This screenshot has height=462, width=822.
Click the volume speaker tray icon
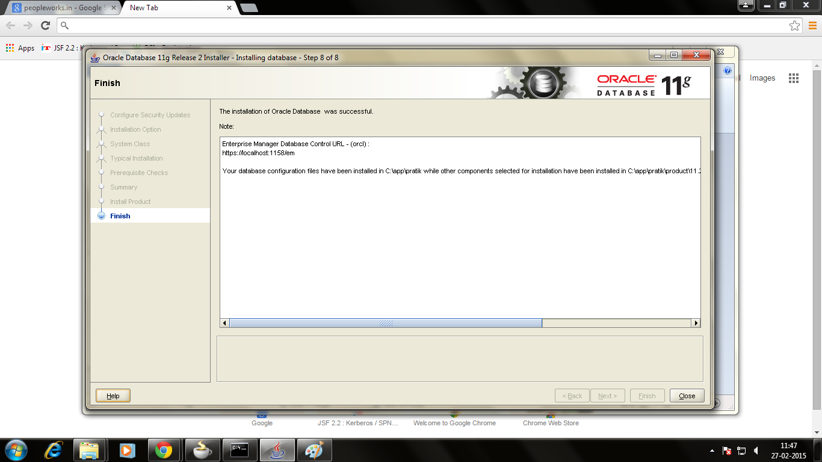(x=756, y=451)
